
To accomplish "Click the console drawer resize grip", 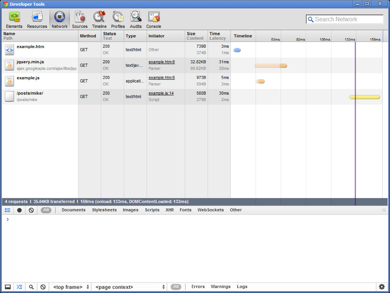I will click(384, 210).
